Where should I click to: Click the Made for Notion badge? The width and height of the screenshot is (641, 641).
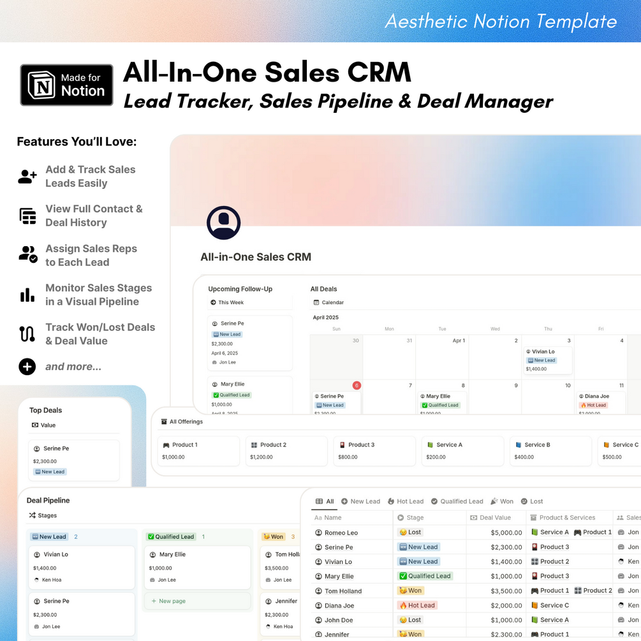[66, 85]
